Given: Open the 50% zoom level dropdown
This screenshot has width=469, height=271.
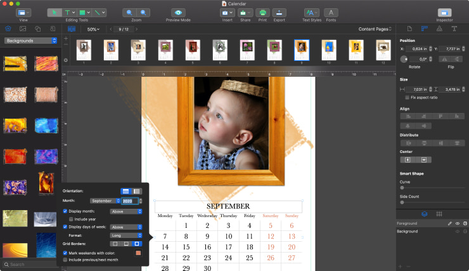Looking at the screenshot, I should 93,29.
